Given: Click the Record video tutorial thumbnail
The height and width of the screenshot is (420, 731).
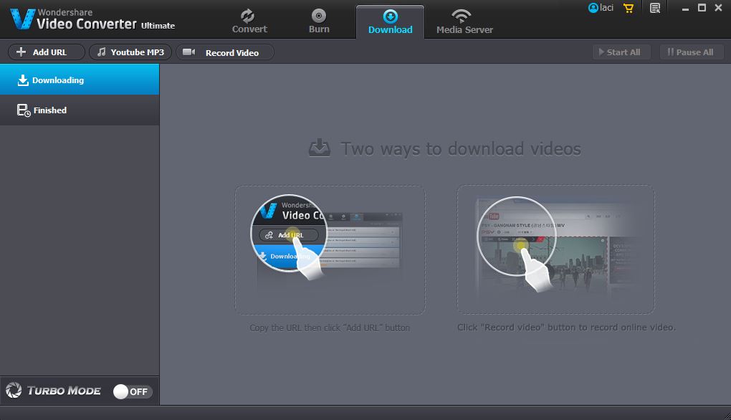Looking at the screenshot, I should (555, 249).
